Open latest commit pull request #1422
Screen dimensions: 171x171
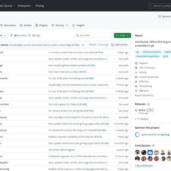[x=76, y=45]
